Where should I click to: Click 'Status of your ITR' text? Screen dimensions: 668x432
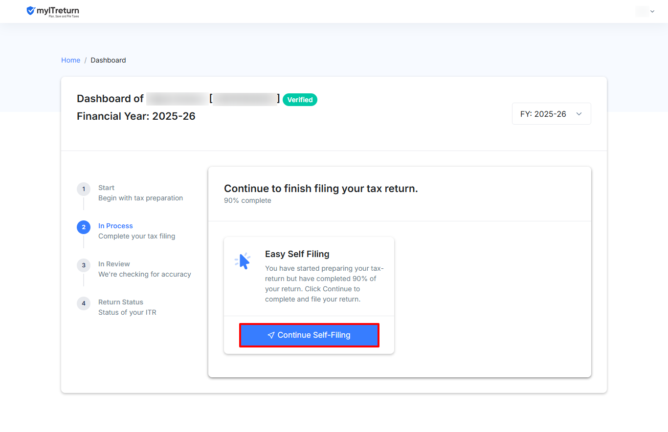127,312
